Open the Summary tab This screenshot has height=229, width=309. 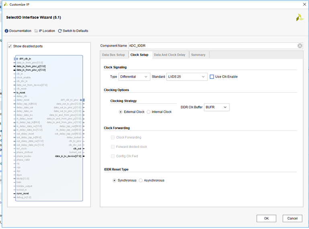pyautogui.click(x=198, y=55)
